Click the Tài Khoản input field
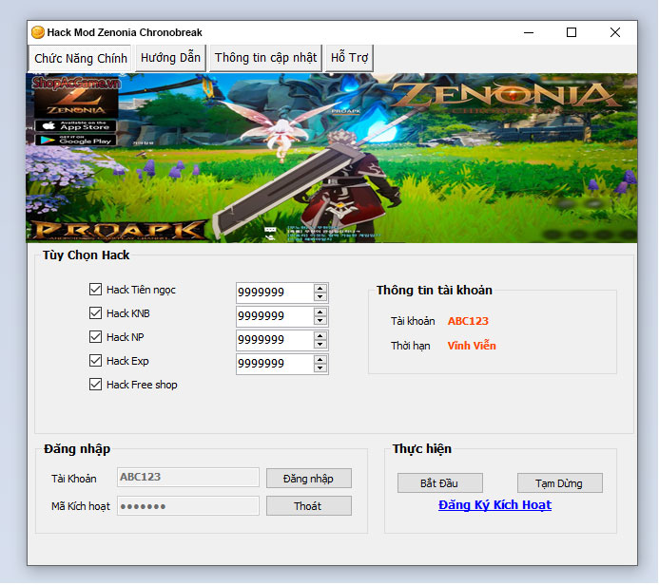 tap(188, 478)
